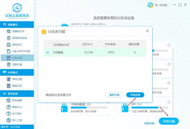The image size is (190, 129).
Task: Click the 分区表扫描 info icon
Action: coord(44,32)
